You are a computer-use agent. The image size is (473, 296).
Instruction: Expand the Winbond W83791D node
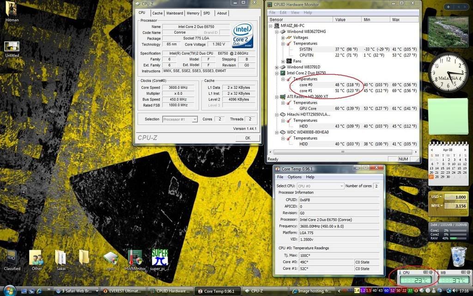[277, 67]
